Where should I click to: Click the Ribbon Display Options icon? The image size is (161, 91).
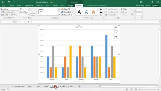141,2
